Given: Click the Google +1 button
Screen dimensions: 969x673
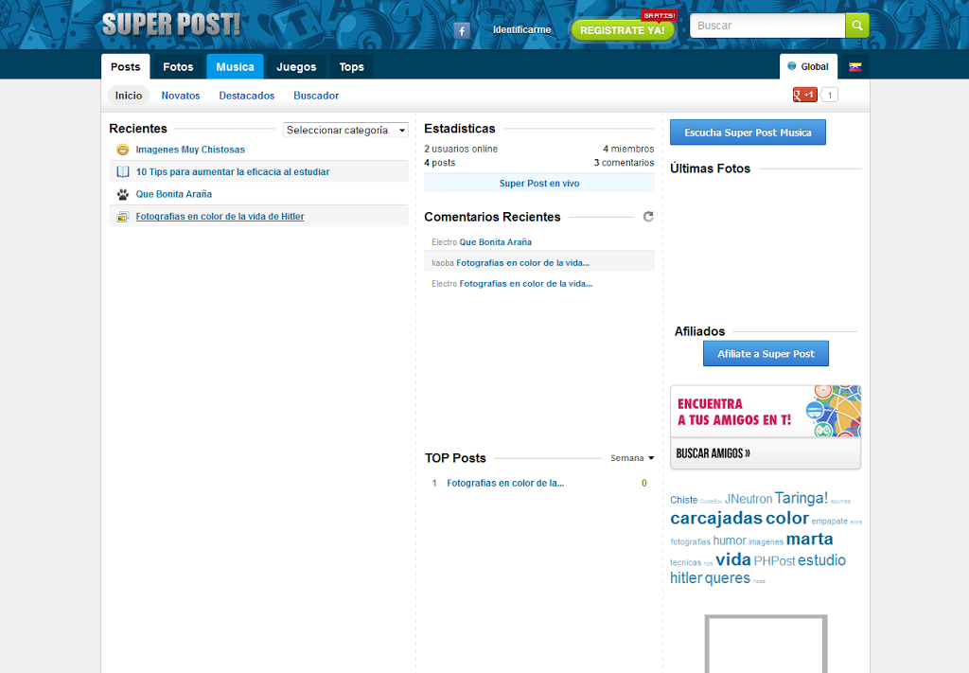Looking at the screenshot, I should coord(805,95).
